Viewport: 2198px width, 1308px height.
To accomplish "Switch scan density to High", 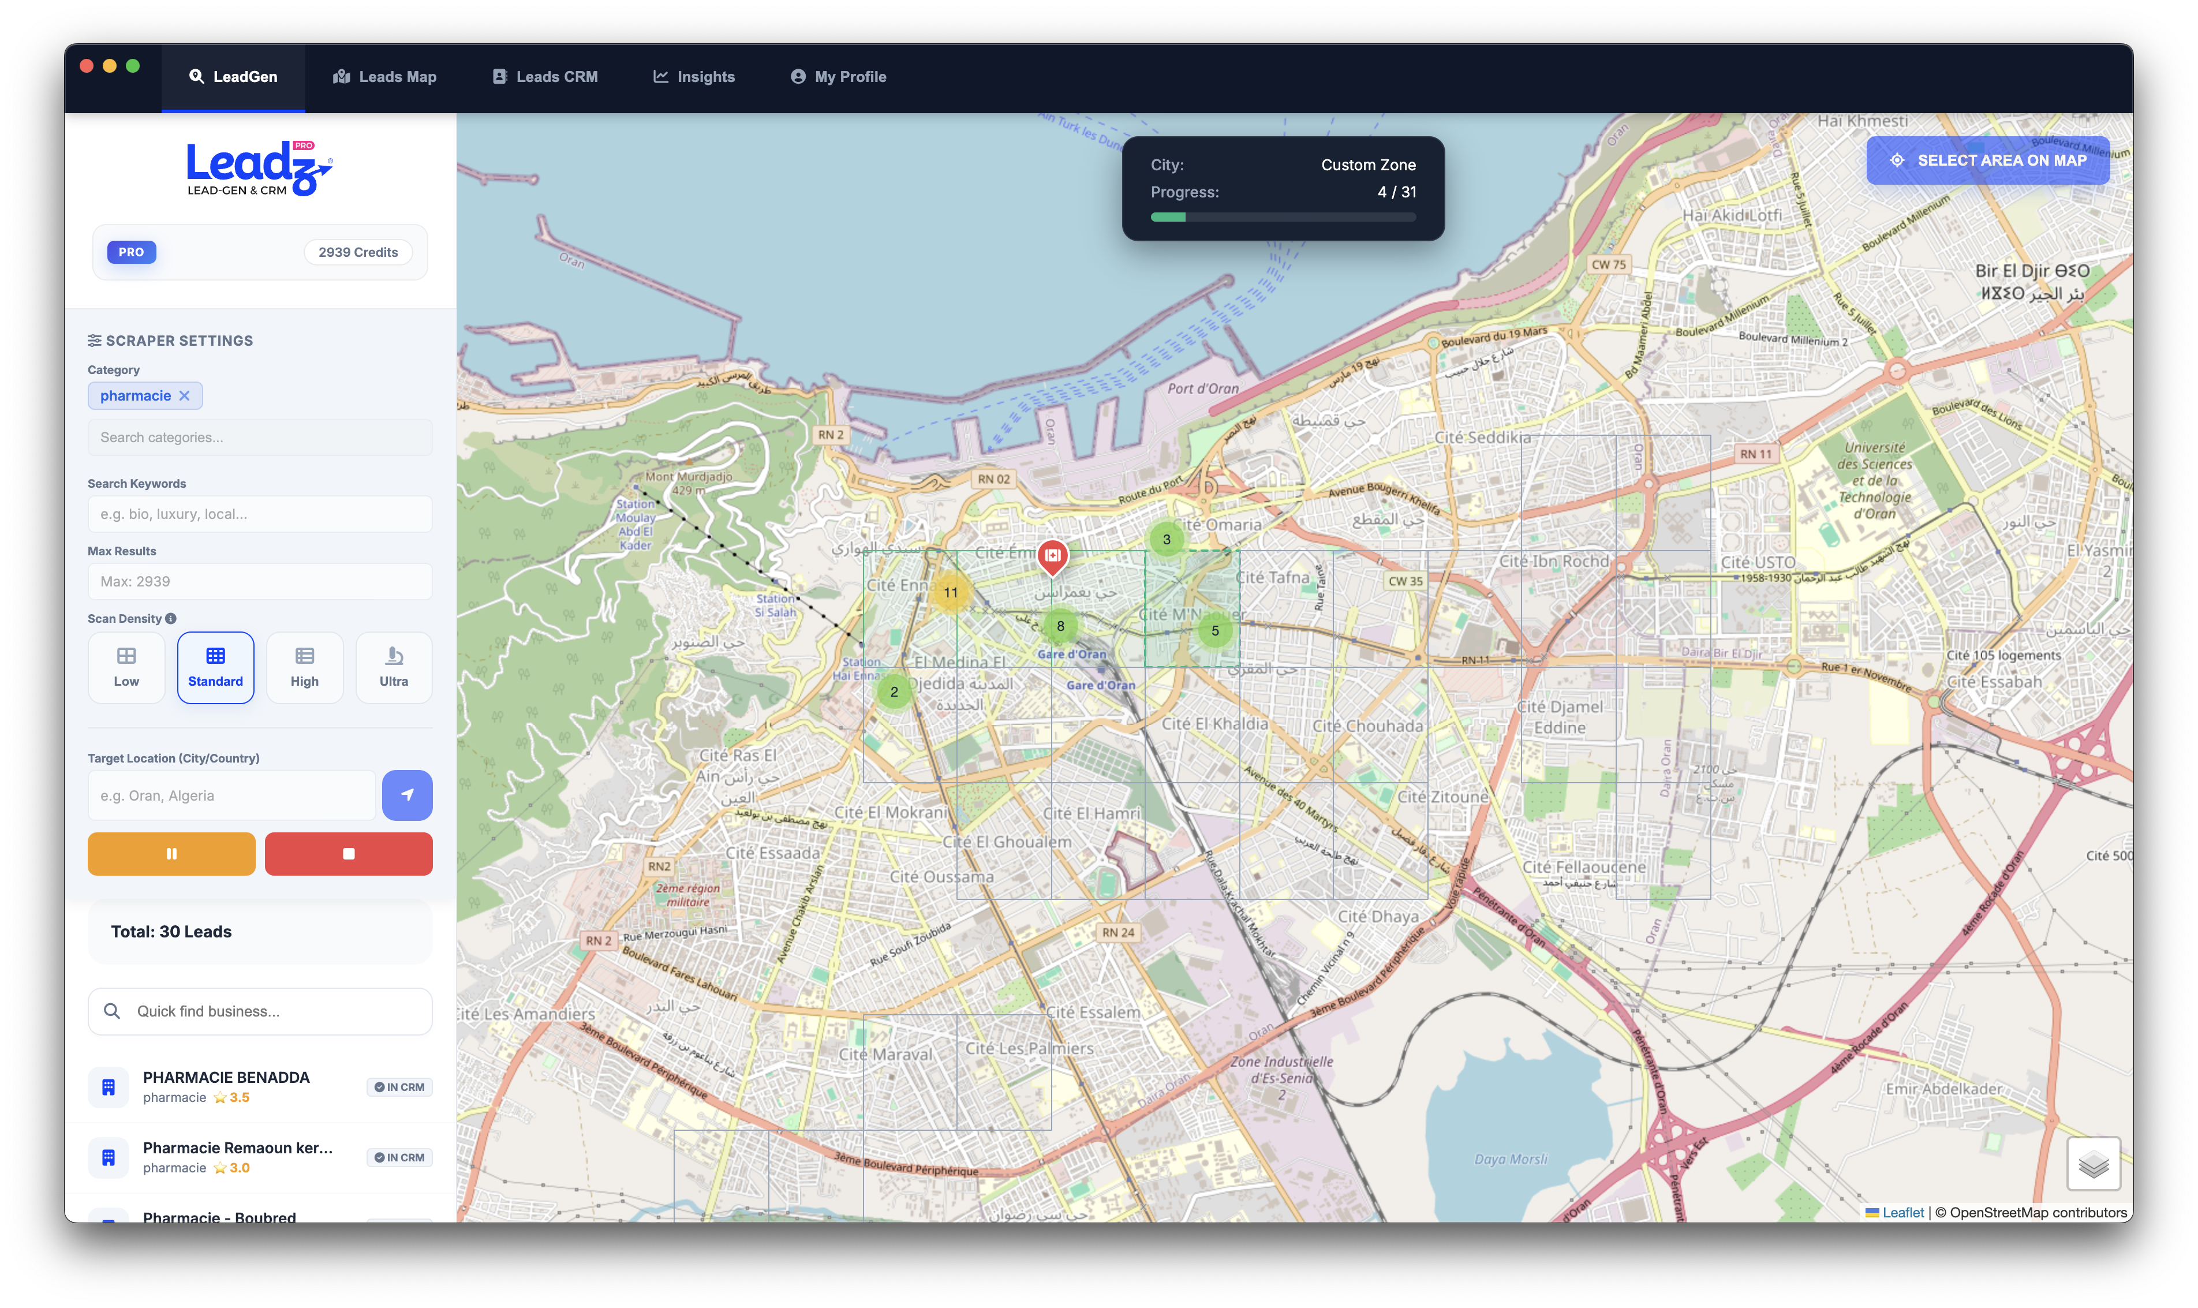I will click(304, 667).
